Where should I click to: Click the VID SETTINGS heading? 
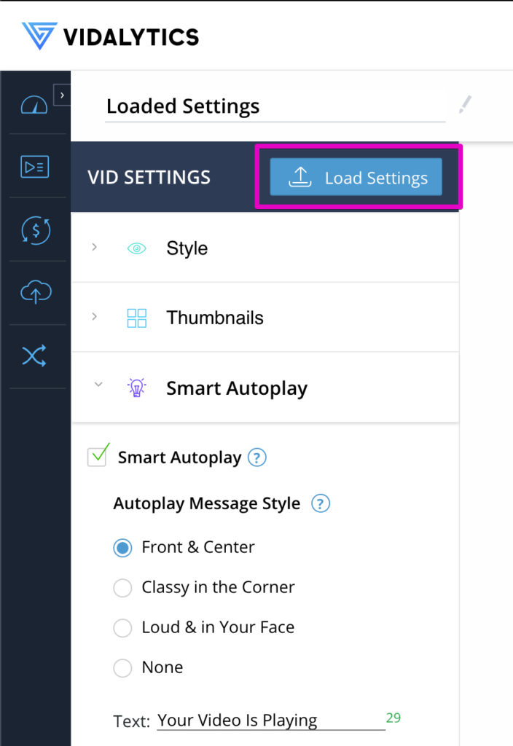point(149,178)
